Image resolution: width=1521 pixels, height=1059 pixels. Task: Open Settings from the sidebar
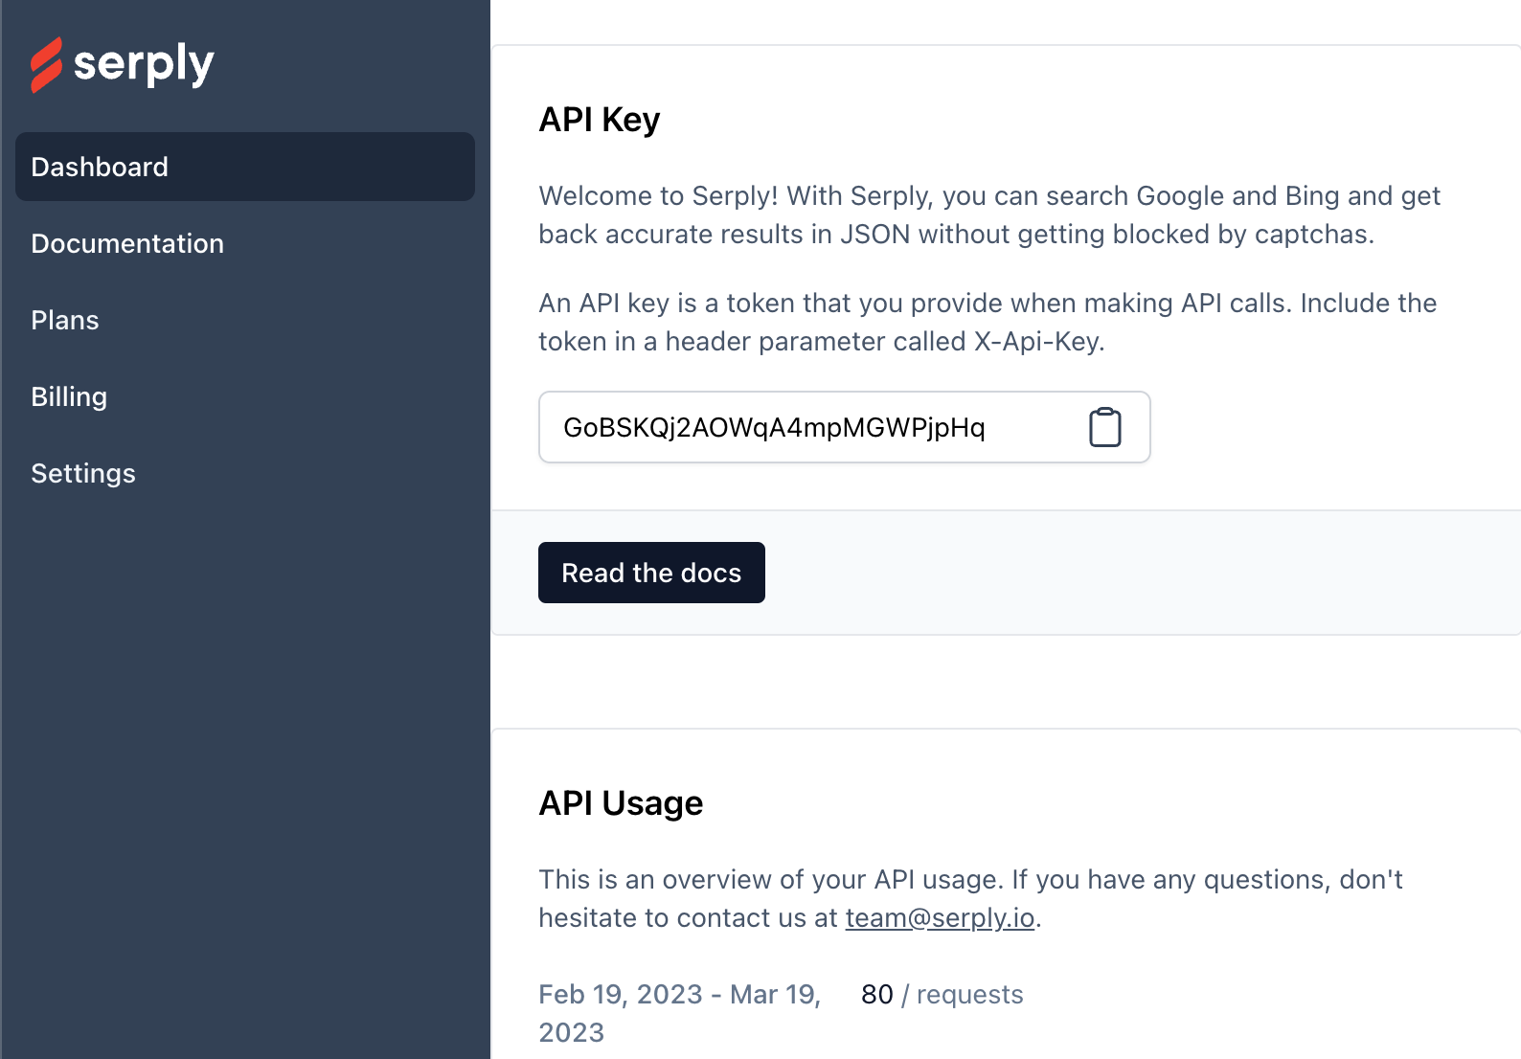click(83, 473)
